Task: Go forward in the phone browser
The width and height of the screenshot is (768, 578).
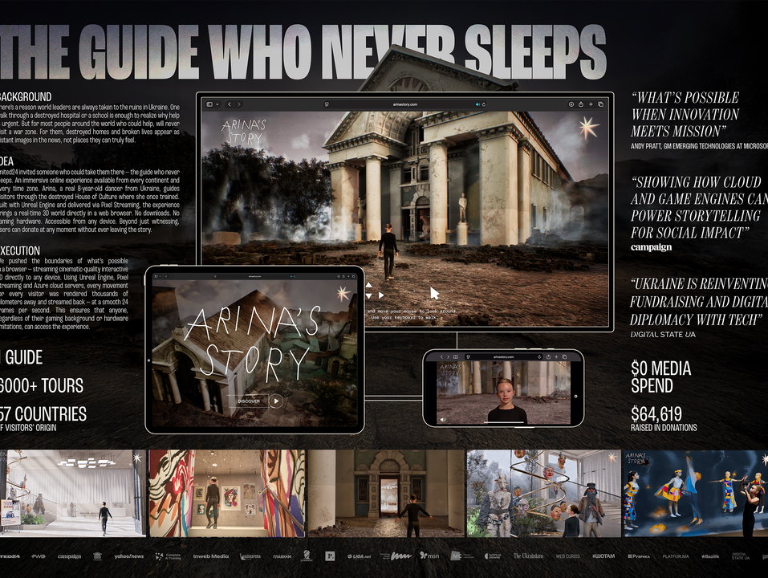Action: click(x=448, y=357)
